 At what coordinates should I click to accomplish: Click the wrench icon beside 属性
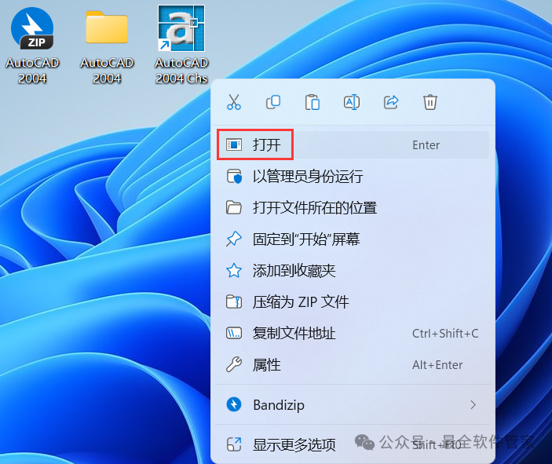point(234,365)
